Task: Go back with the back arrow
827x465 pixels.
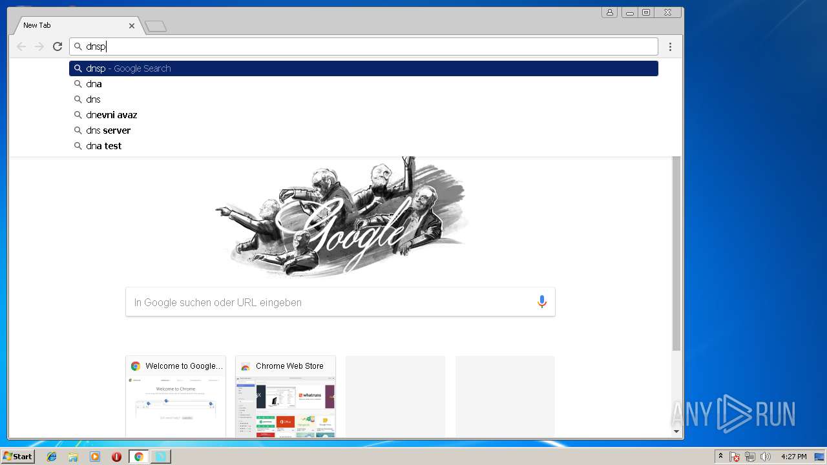Action: (x=21, y=46)
